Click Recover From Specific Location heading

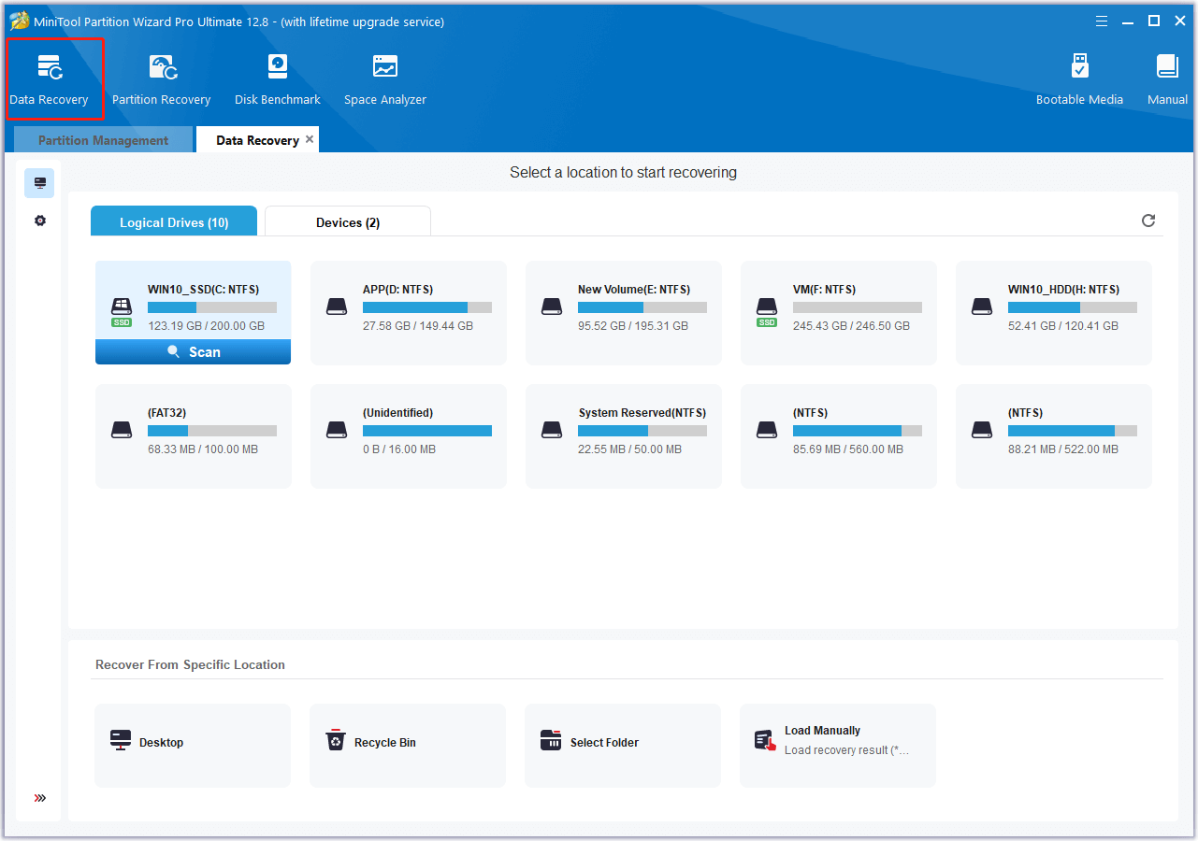190,665
